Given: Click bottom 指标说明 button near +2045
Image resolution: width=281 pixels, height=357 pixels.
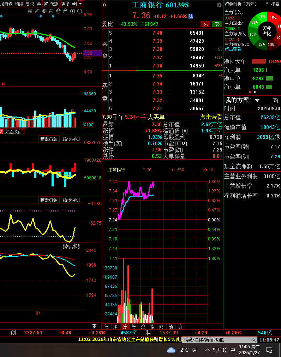Looking at the screenshot, I should pos(71,246).
